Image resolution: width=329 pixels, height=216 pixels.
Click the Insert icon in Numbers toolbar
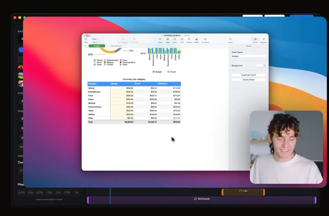(x=160, y=39)
